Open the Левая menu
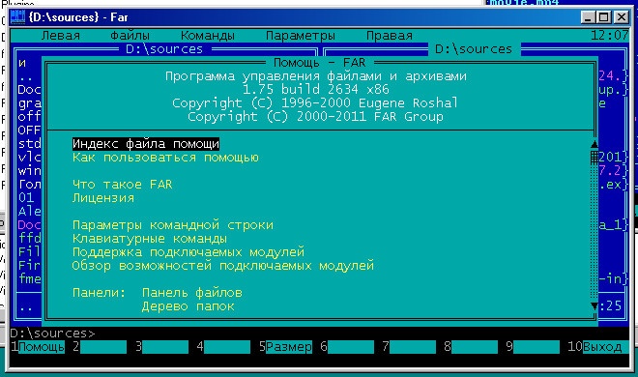Image resolution: width=638 pixels, height=377 pixels. (x=60, y=36)
